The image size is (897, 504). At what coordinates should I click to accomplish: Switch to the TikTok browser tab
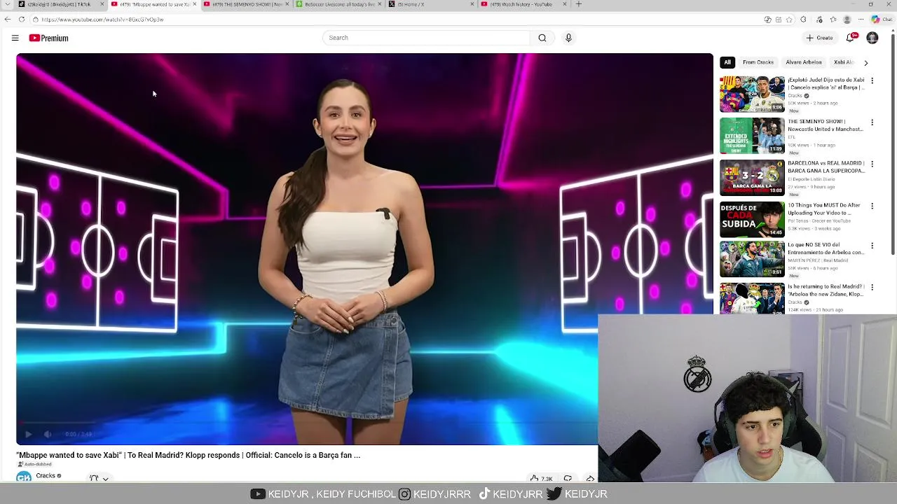point(60,4)
